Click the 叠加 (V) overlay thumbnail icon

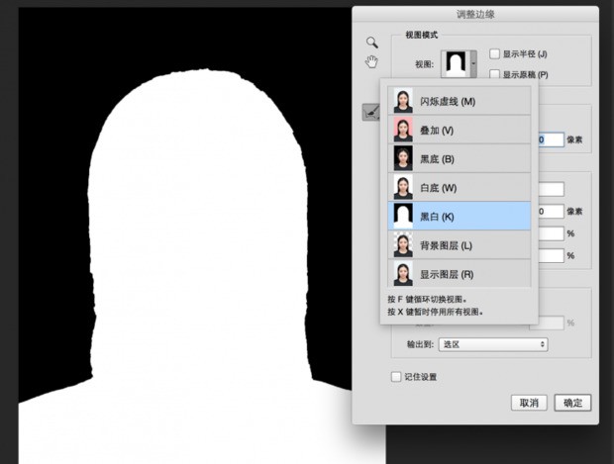pyautogui.click(x=403, y=130)
